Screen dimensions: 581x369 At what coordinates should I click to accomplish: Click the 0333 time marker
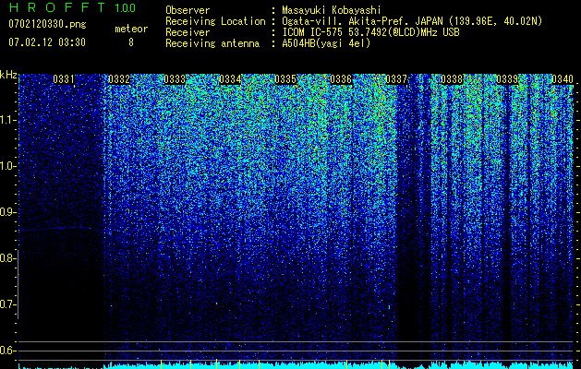175,79
